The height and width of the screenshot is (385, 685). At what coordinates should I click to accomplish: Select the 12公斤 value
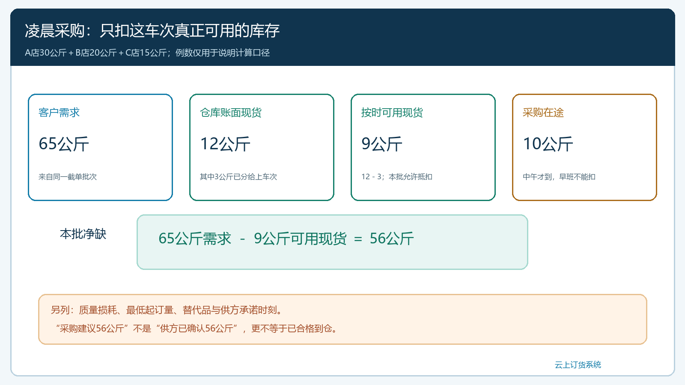tap(225, 144)
